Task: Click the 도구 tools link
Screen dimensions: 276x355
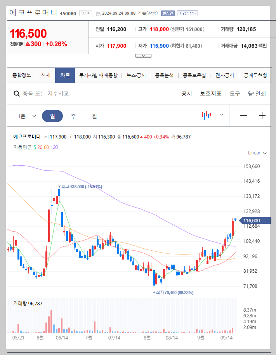Action: (x=234, y=94)
